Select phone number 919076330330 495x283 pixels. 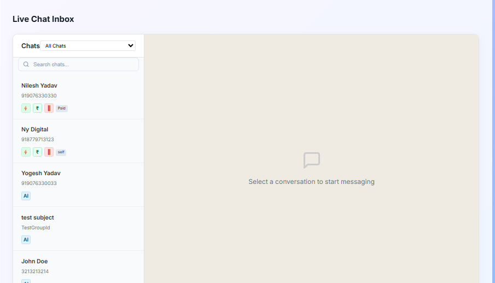(x=39, y=96)
